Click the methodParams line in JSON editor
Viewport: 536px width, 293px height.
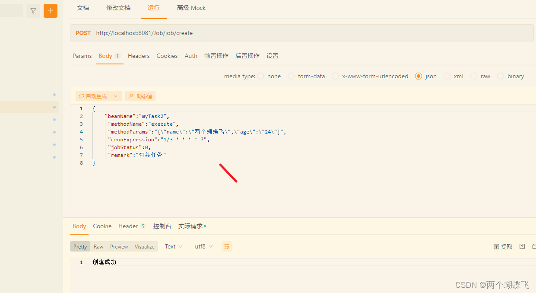click(x=197, y=132)
